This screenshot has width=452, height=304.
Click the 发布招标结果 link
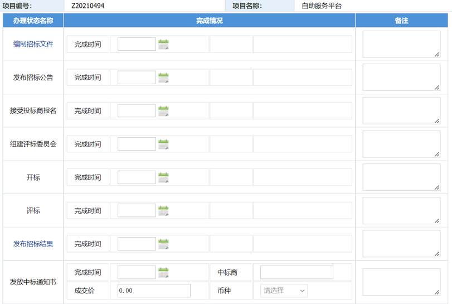point(33,244)
